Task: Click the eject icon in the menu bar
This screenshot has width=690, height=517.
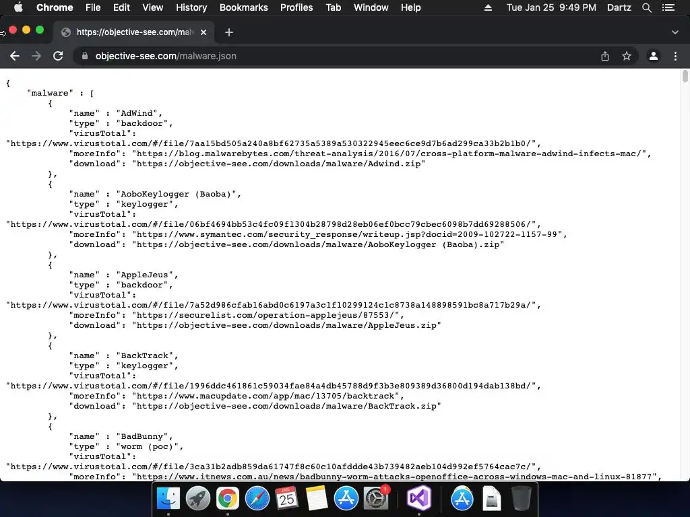Action: coord(488,7)
